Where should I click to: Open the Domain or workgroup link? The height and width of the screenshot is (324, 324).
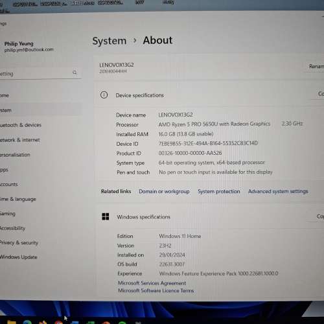click(x=164, y=191)
